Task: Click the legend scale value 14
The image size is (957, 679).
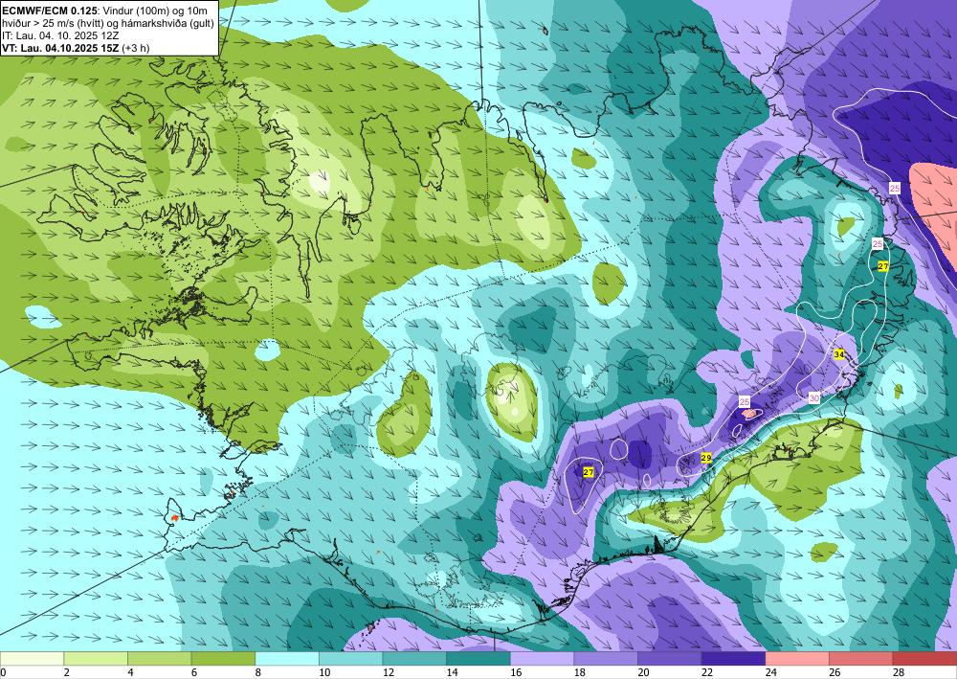Action: [452, 672]
